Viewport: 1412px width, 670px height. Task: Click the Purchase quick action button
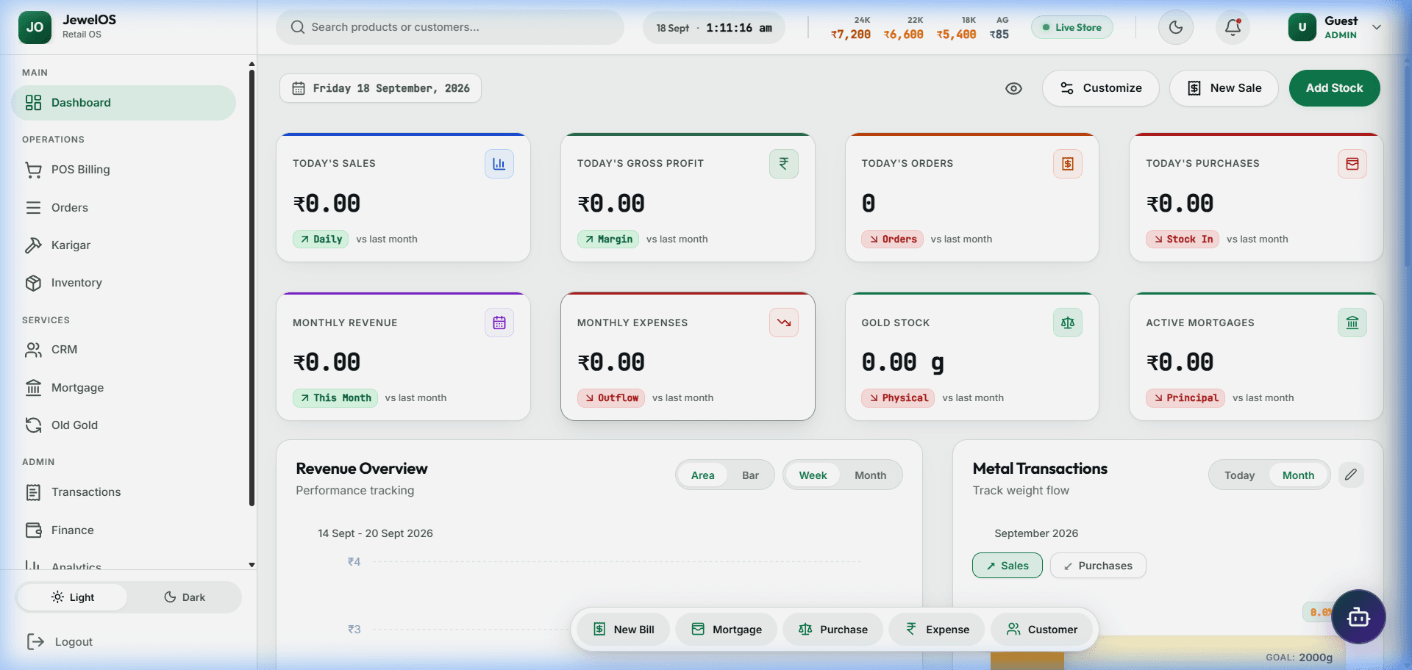click(x=833, y=630)
